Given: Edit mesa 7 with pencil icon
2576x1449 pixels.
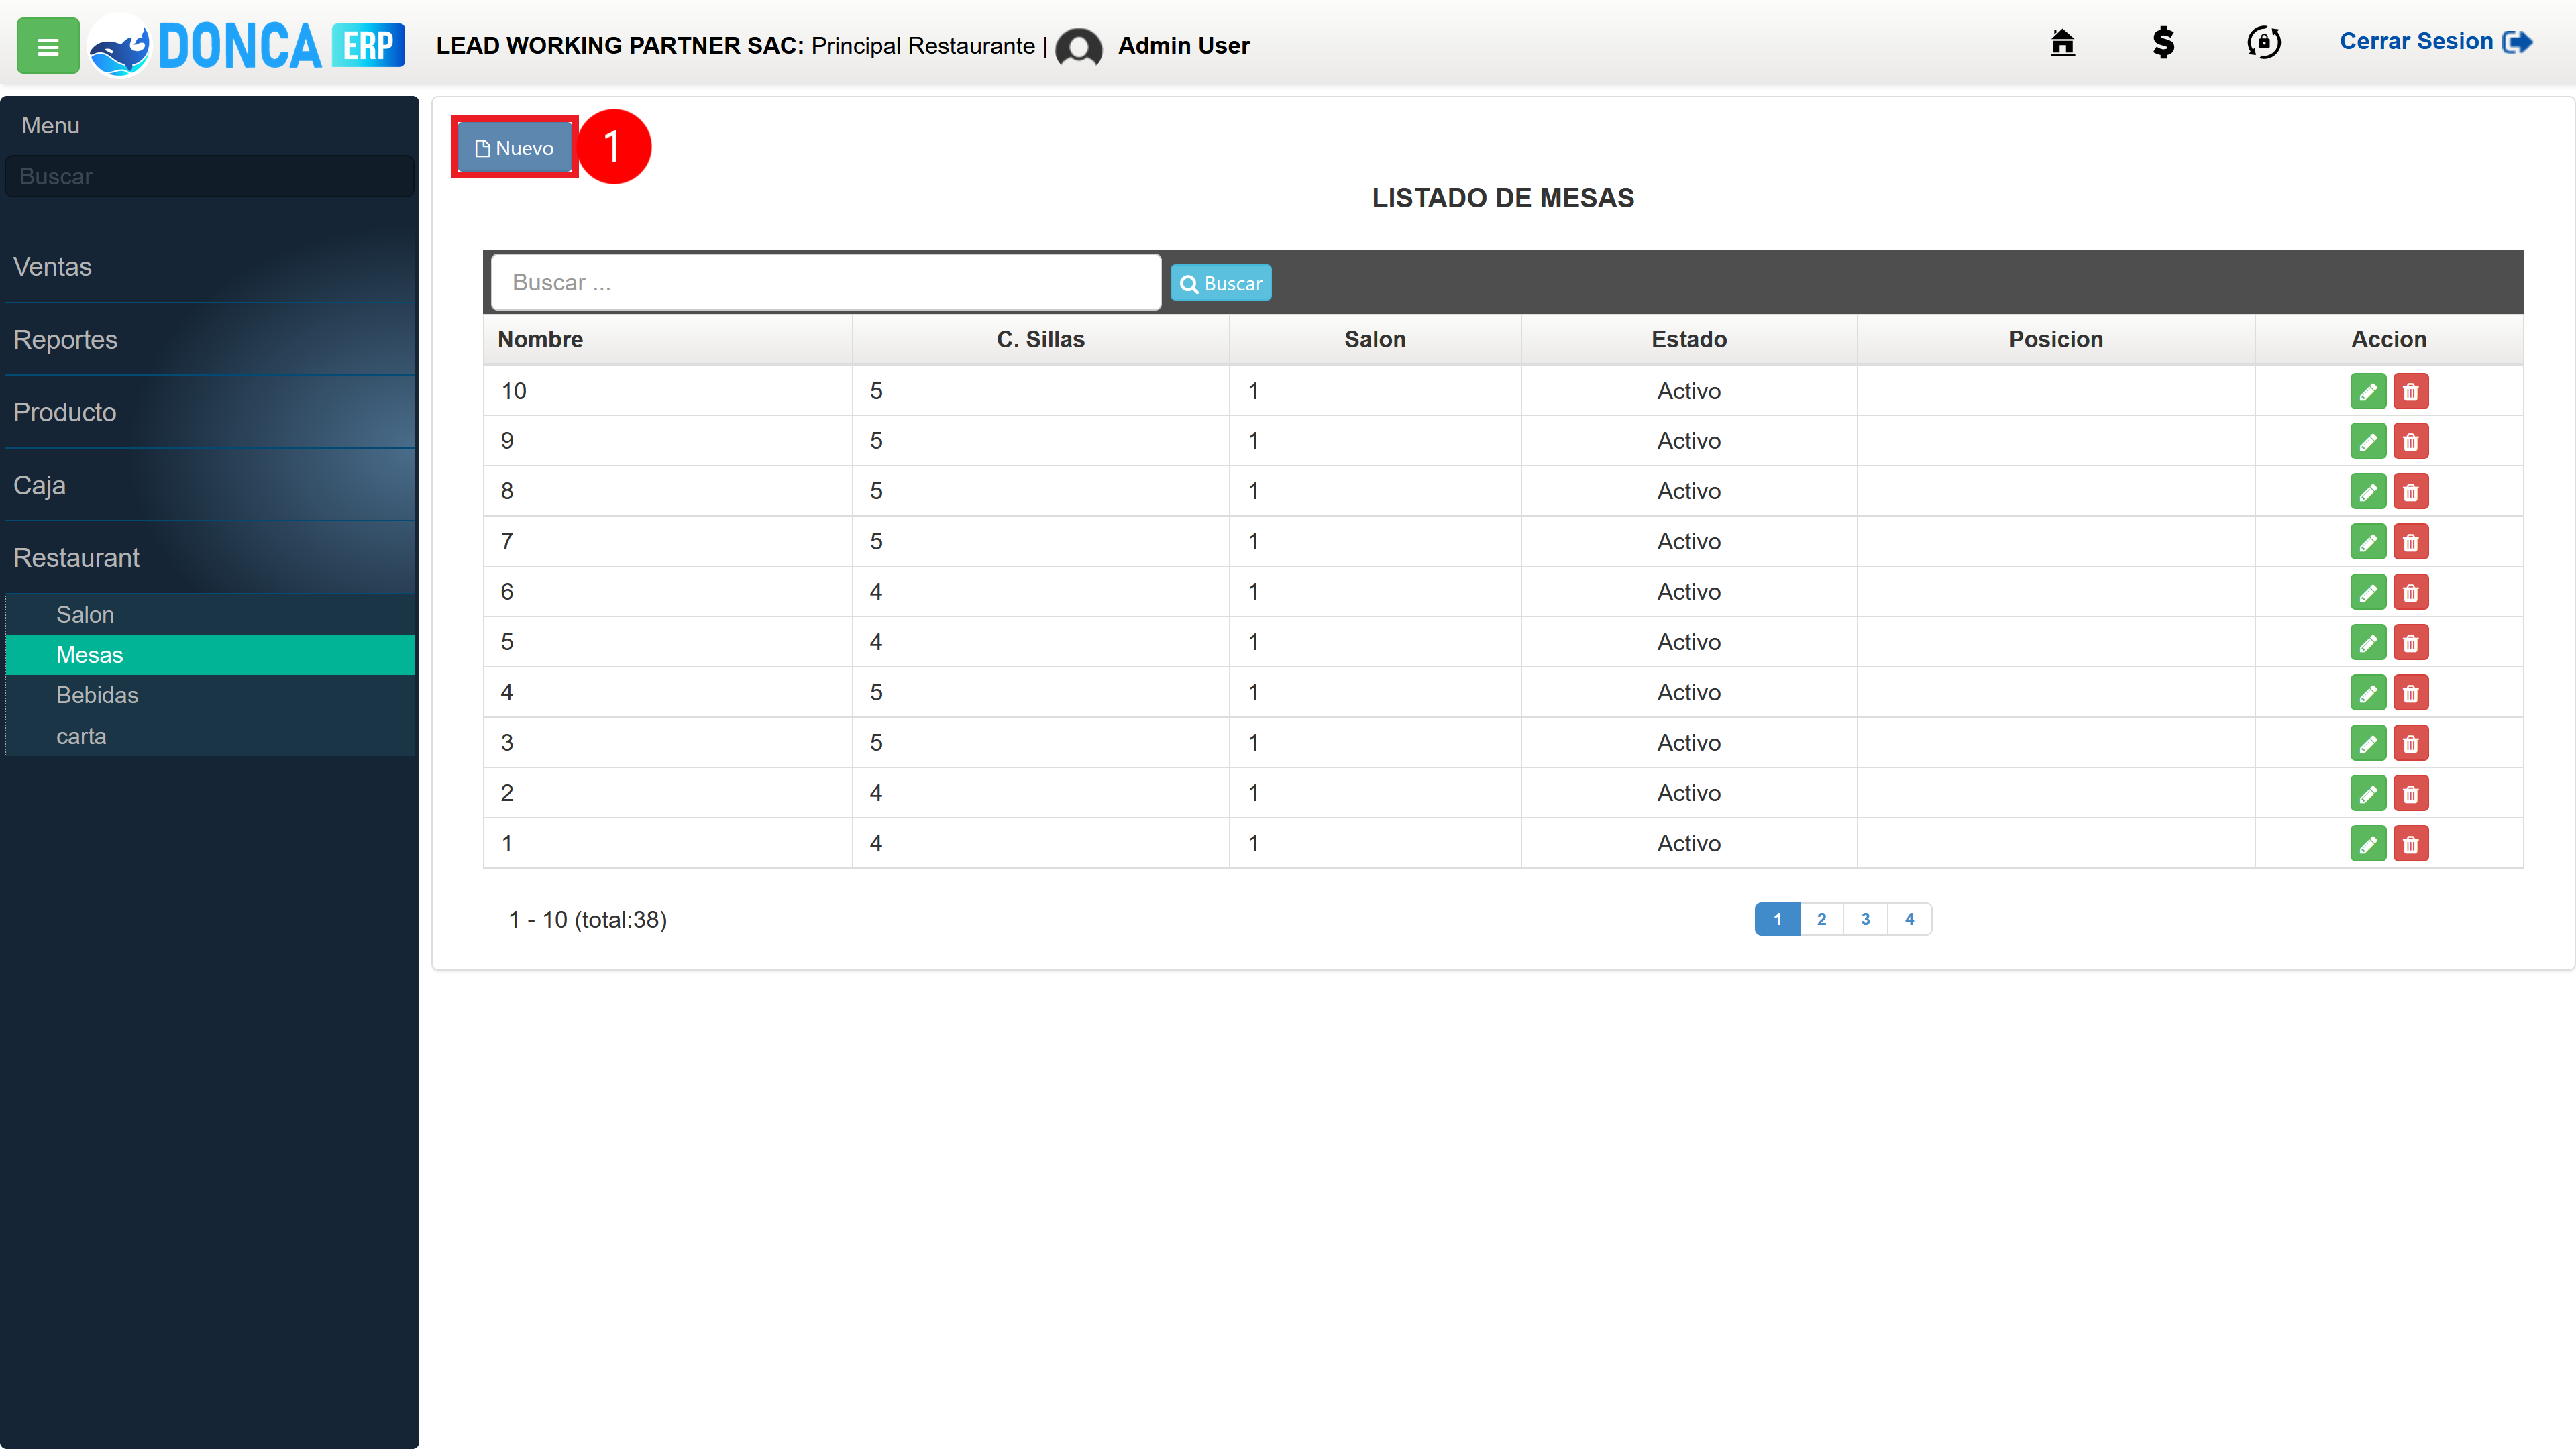Looking at the screenshot, I should 2368,542.
